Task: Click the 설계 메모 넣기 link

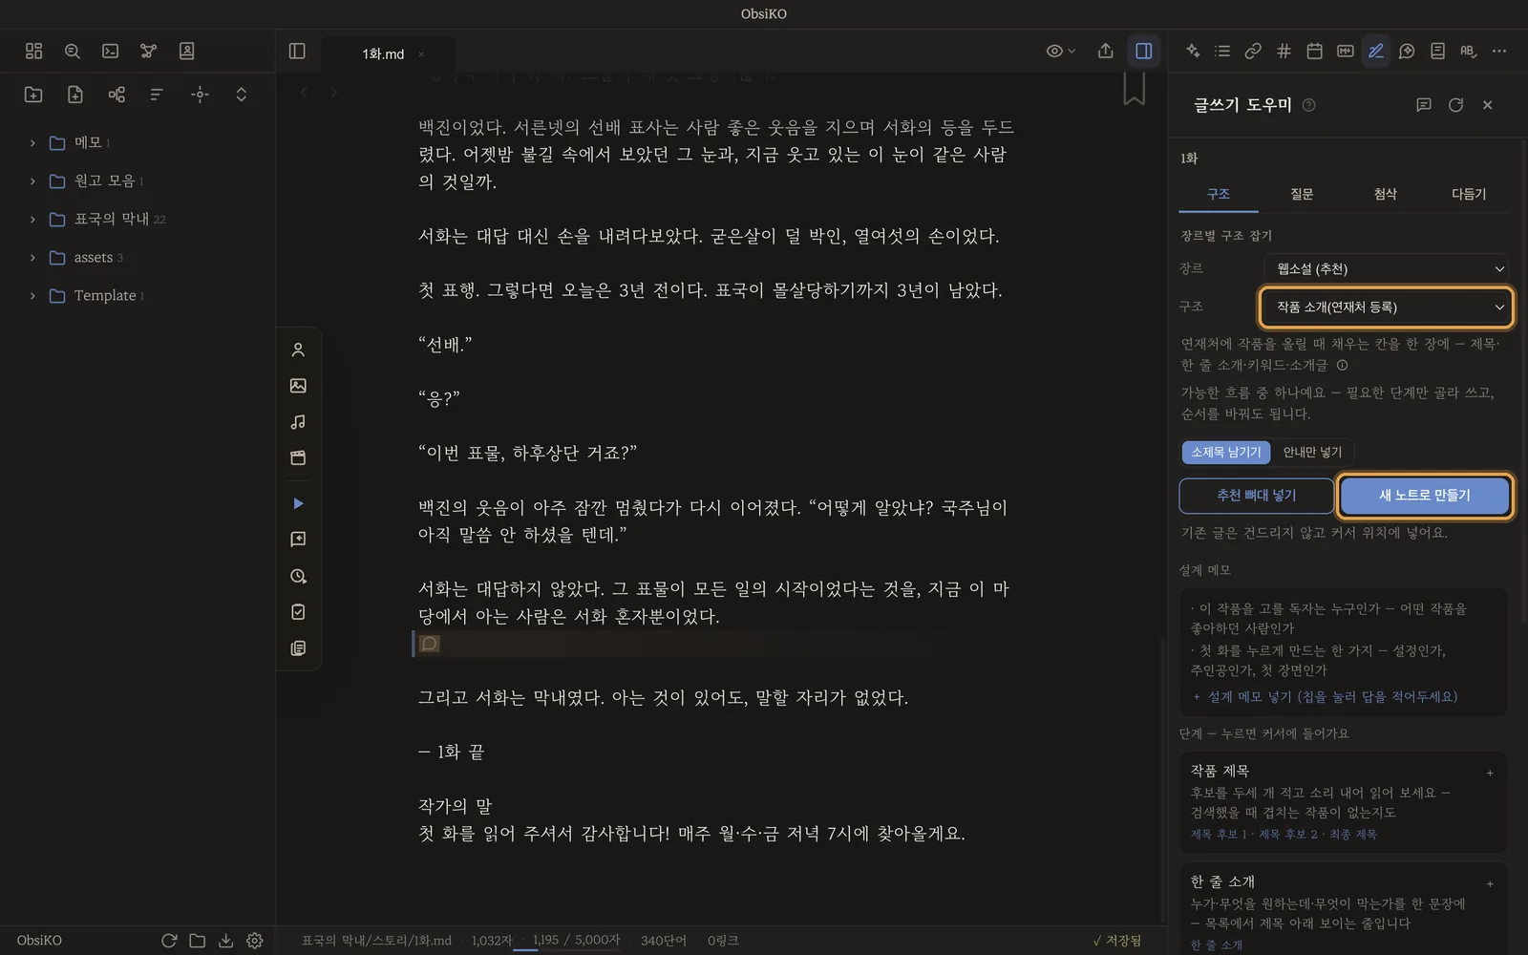Action: tap(1325, 696)
